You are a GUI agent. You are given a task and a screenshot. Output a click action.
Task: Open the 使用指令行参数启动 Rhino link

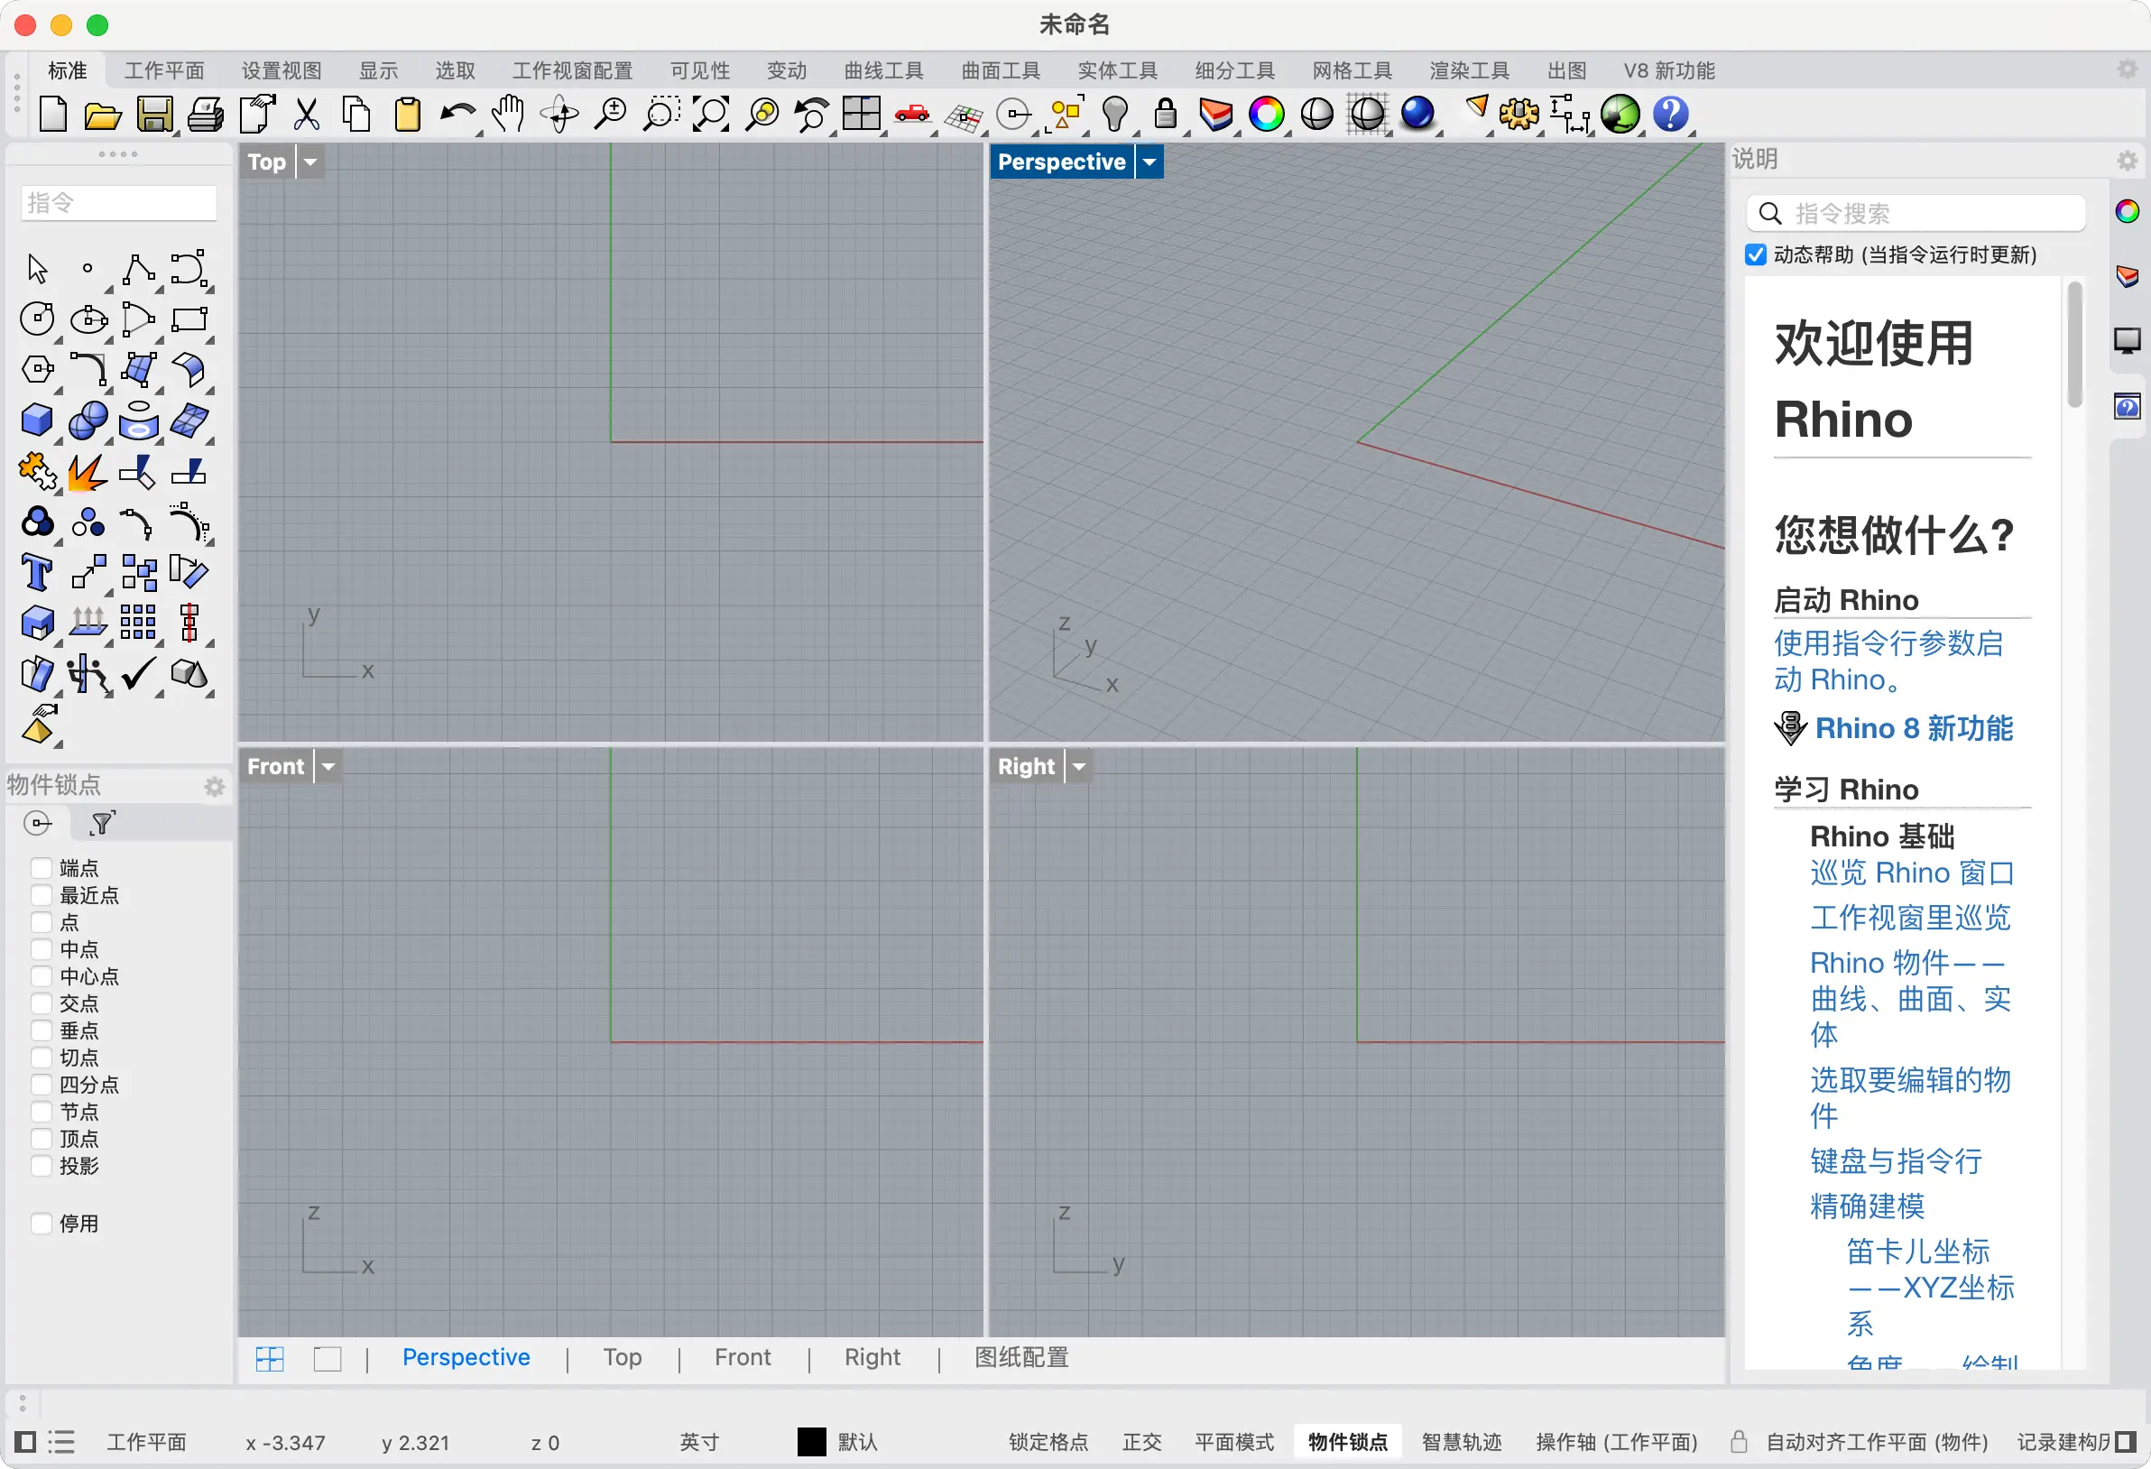pyautogui.click(x=1888, y=661)
